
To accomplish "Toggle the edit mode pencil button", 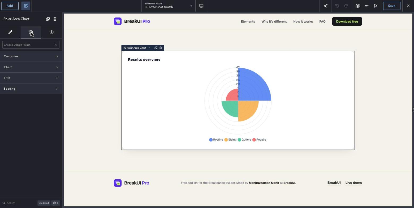I will point(26,6).
